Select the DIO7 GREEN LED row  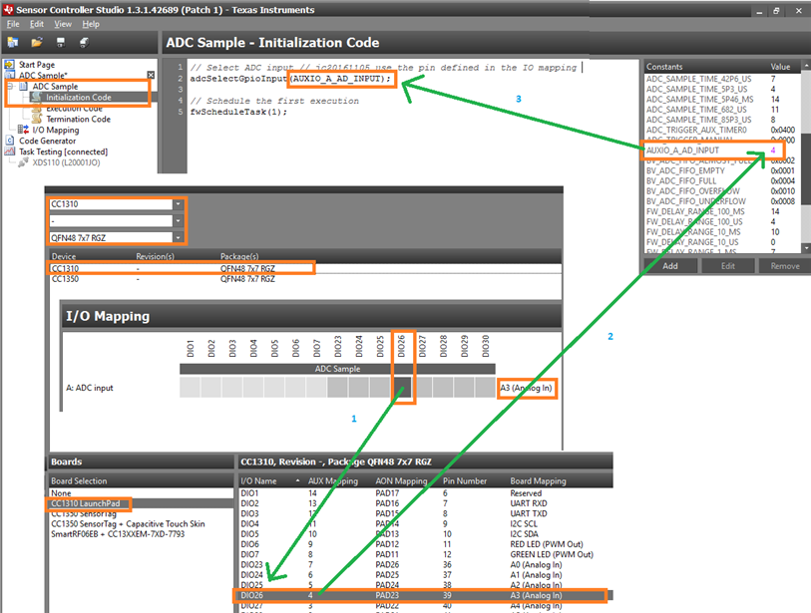[x=425, y=554]
